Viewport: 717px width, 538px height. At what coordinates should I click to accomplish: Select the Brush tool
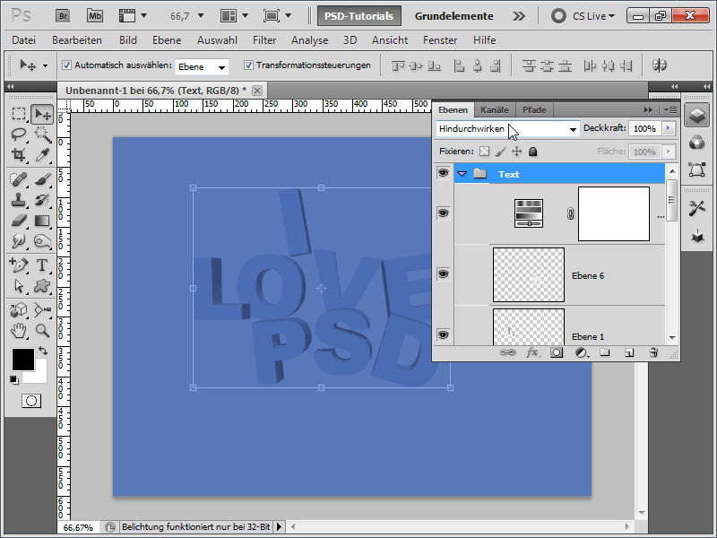point(42,178)
